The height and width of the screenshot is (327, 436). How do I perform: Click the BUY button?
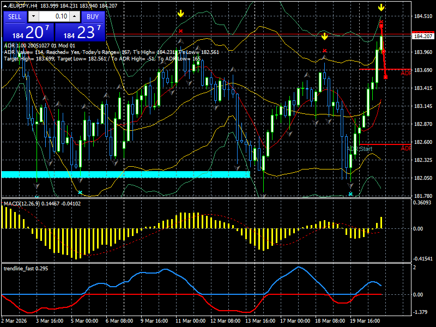[x=93, y=17]
